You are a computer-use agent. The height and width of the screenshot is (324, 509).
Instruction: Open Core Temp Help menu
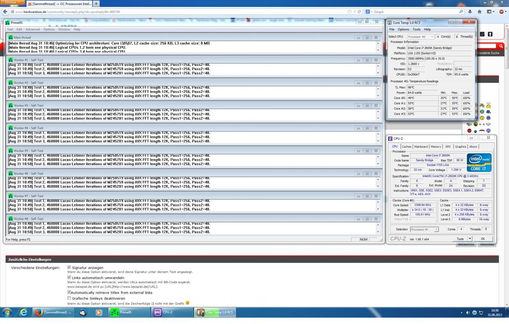[x=427, y=29]
